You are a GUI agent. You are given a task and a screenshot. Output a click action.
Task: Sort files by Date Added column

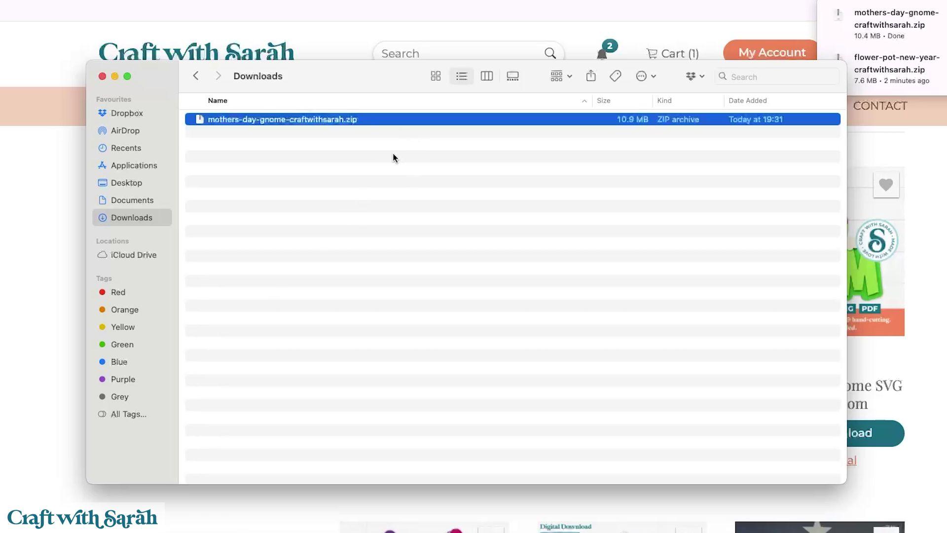(x=748, y=101)
